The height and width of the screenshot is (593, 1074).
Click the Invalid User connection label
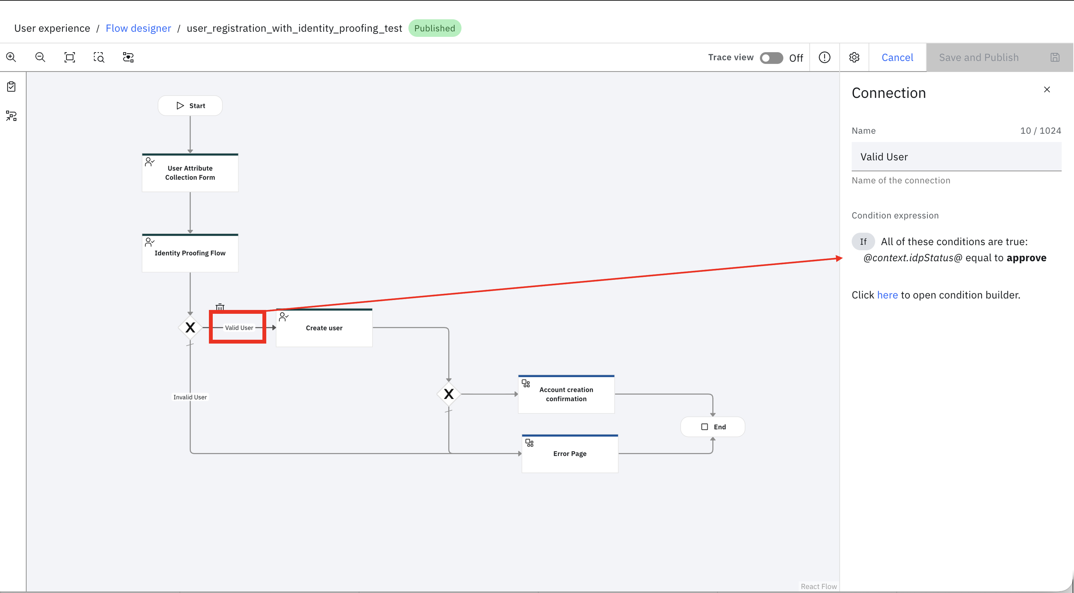190,397
